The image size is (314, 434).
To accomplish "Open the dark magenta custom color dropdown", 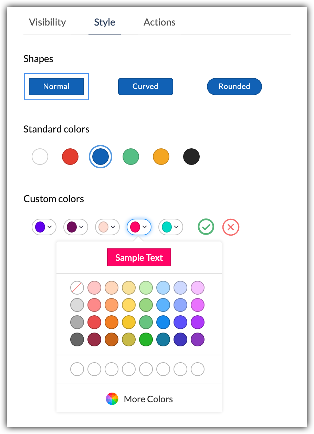I will (x=76, y=227).
